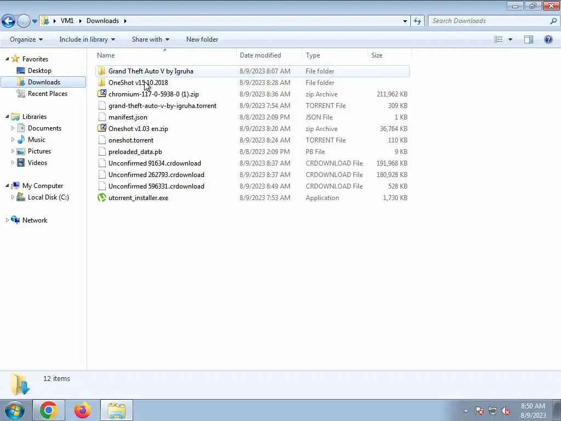Click the Change your view icon
Screen dimensions: 561x421
point(499,39)
